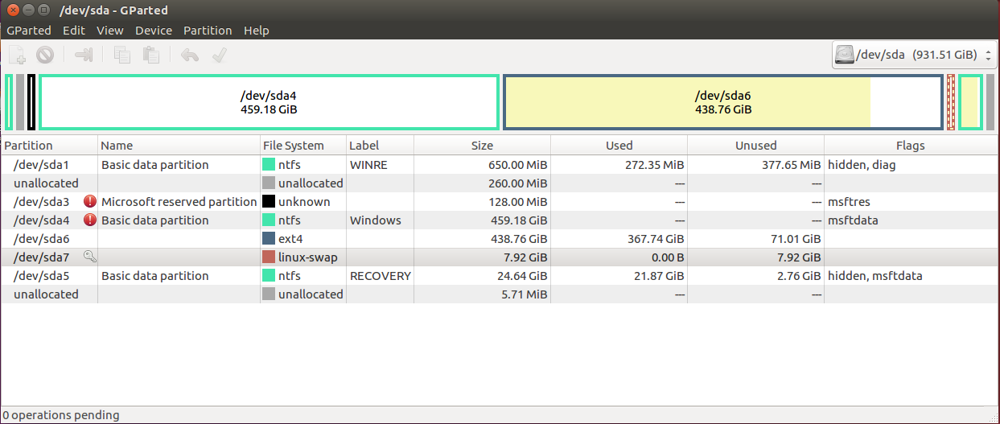Screen dimensions: 1000x424
Task: Open the Partition menu
Action: click(208, 31)
